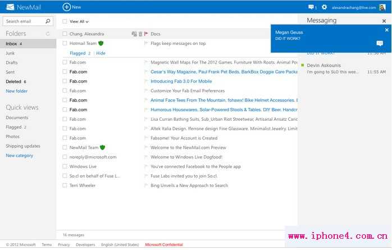Click the NewMail envelope logo

point(10,7)
